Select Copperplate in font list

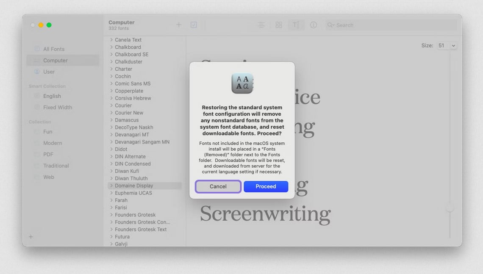(x=129, y=91)
